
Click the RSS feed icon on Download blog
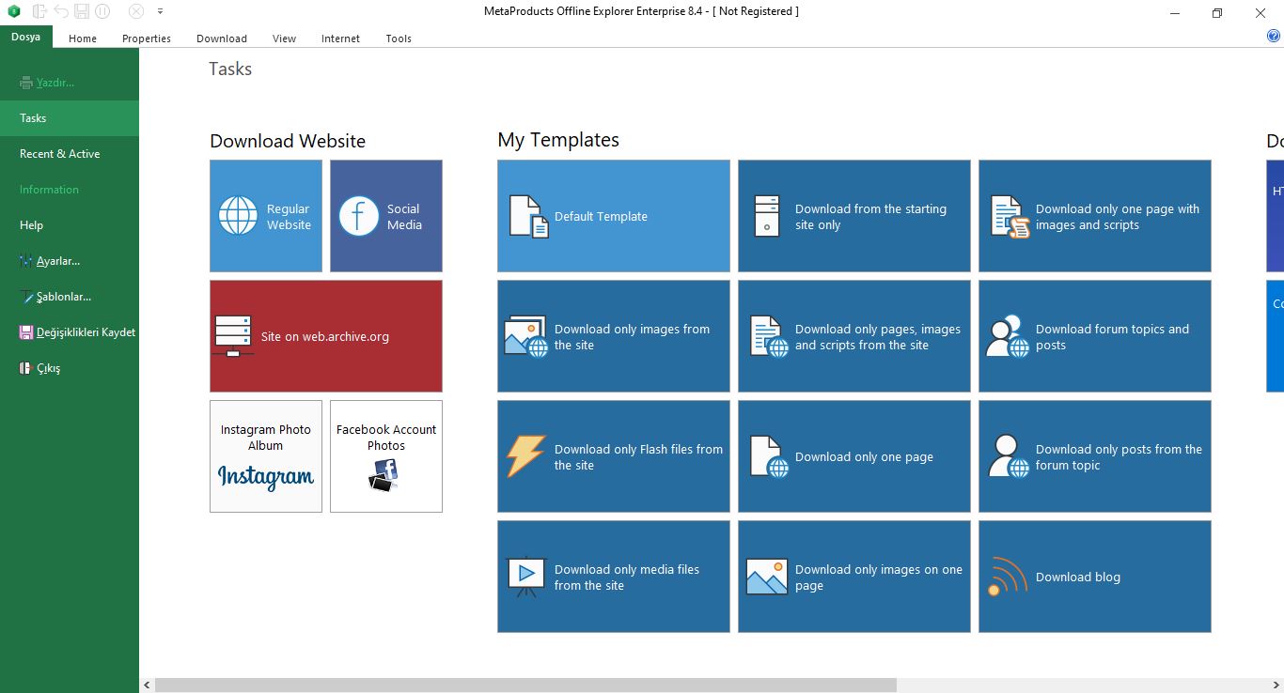(1007, 577)
